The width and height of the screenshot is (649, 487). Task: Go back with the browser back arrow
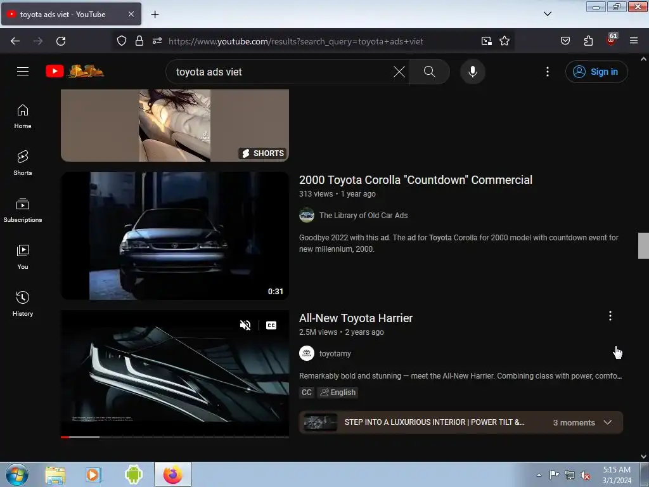pyautogui.click(x=15, y=41)
